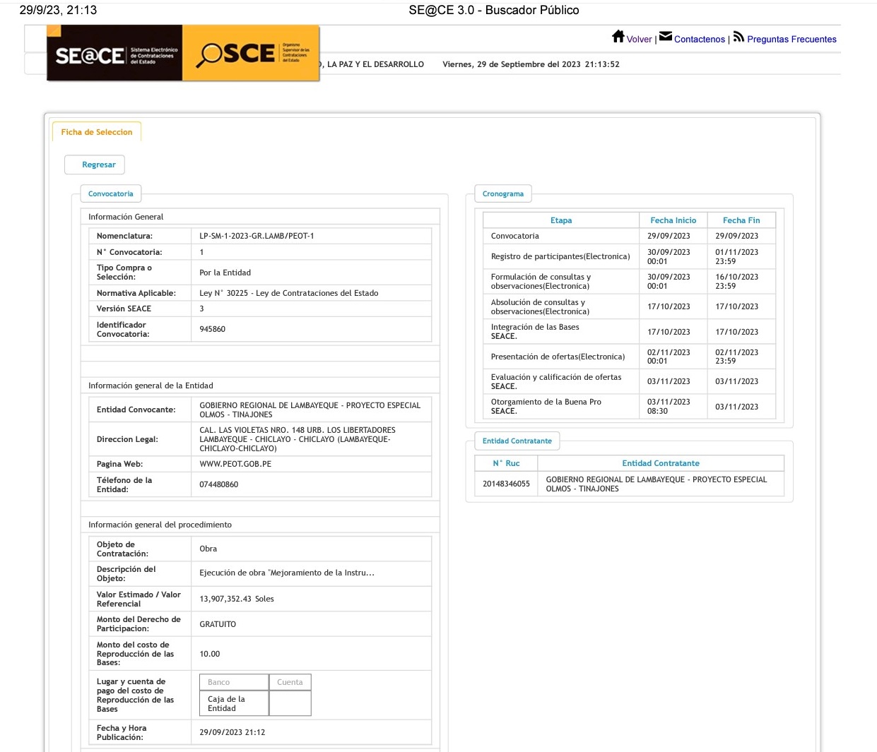
Task: Click start date 03/11/2023 08:30
Action: click(669, 407)
